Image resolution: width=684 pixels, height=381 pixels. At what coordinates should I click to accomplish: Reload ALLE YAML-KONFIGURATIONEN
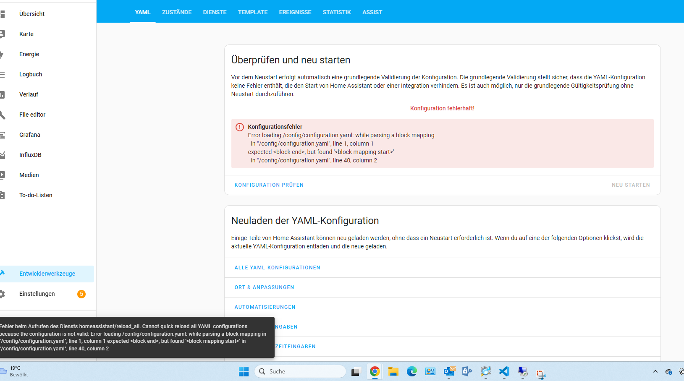[278, 268]
